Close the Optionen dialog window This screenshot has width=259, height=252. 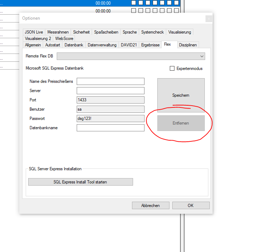coord(209,19)
